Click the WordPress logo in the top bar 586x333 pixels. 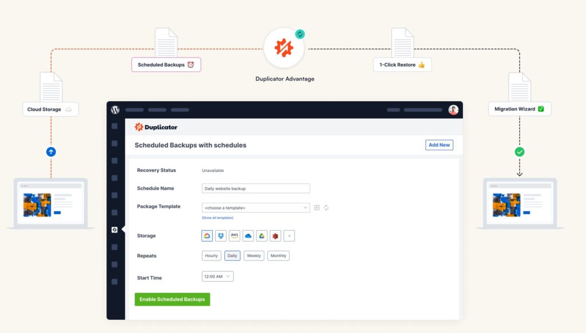pyautogui.click(x=114, y=110)
